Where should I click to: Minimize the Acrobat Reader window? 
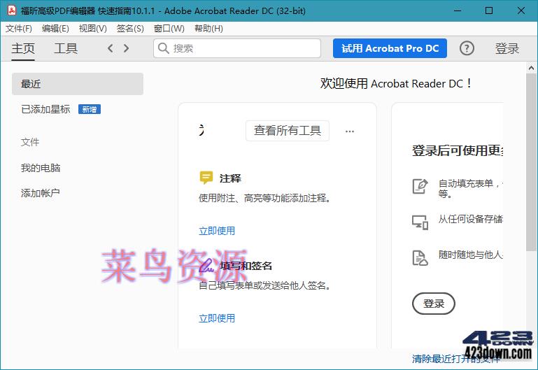click(x=458, y=10)
